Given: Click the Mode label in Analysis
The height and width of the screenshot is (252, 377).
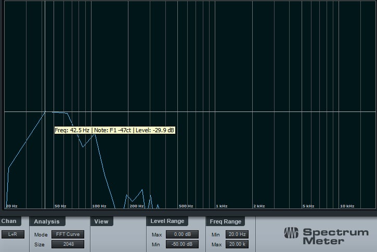Looking at the screenshot, I should (x=41, y=234).
